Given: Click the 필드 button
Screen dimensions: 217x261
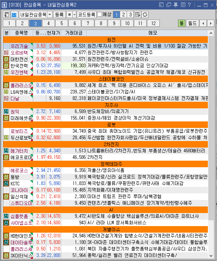Looking at the screenshot, I should point(192,23).
